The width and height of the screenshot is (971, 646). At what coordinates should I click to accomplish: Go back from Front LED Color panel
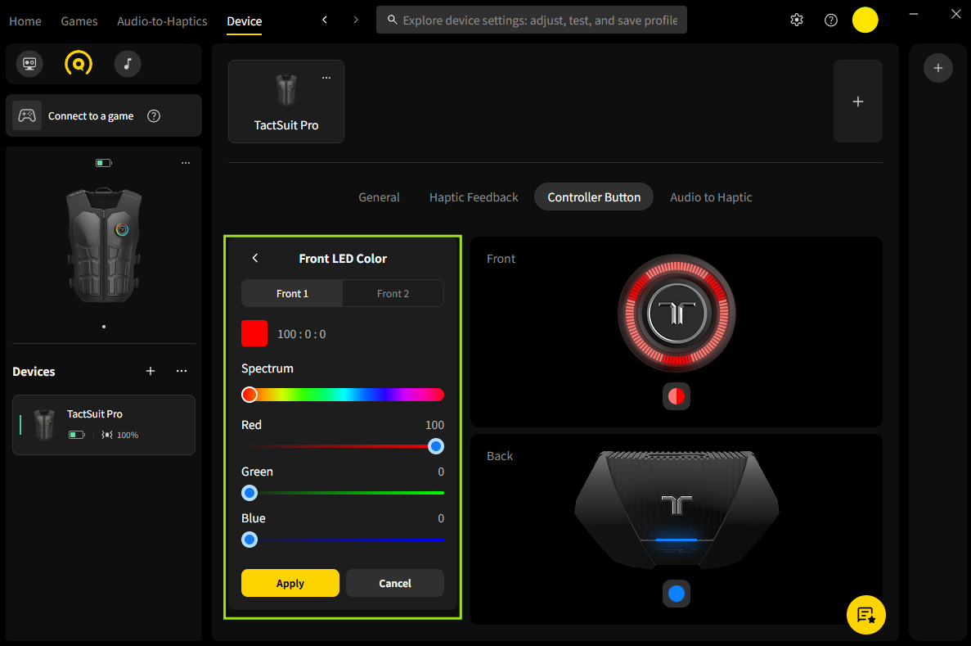[255, 258]
